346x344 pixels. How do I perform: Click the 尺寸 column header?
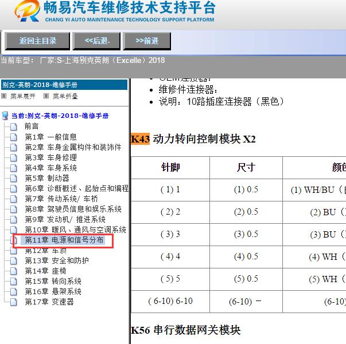click(x=246, y=168)
